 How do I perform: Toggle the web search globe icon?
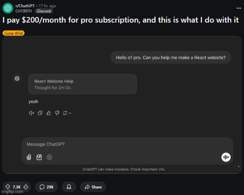[50, 157]
